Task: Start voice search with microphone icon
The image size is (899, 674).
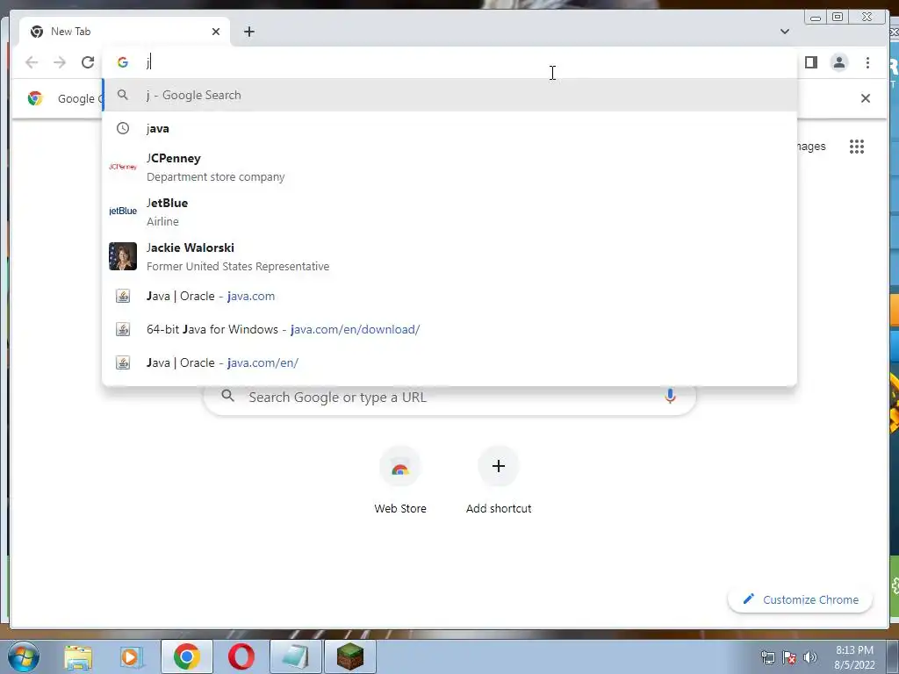Action: tap(670, 396)
